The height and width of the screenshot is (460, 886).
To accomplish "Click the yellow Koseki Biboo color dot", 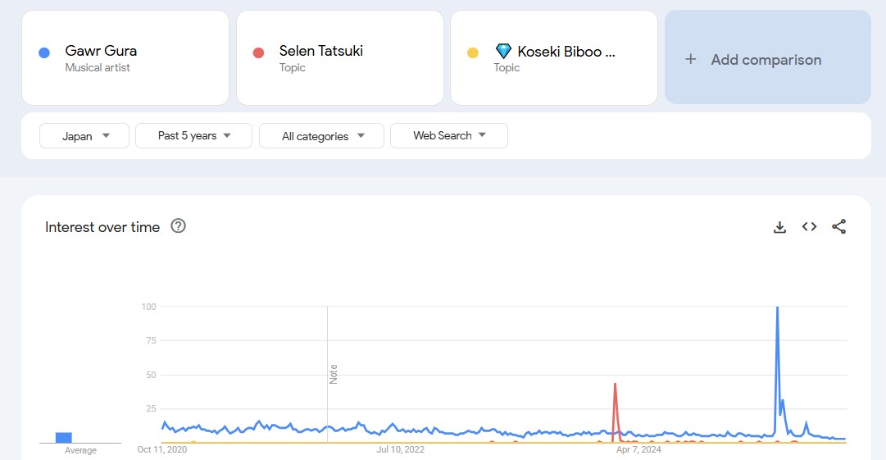I will [473, 52].
